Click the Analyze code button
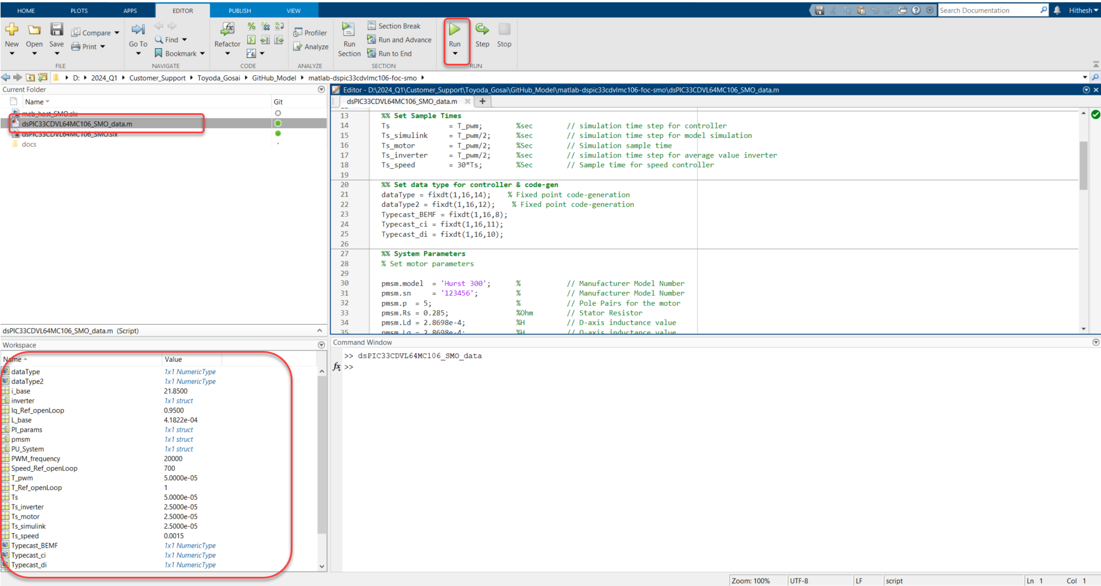 tap(311, 47)
